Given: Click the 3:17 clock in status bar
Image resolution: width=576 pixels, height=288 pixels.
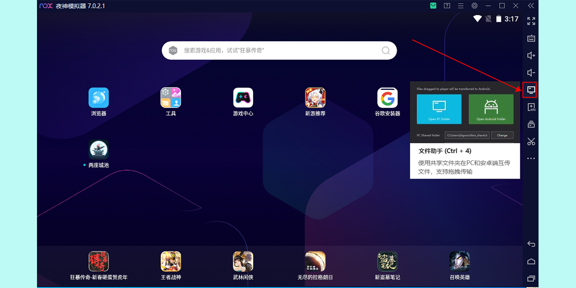Looking at the screenshot, I should click(x=512, y=19).
